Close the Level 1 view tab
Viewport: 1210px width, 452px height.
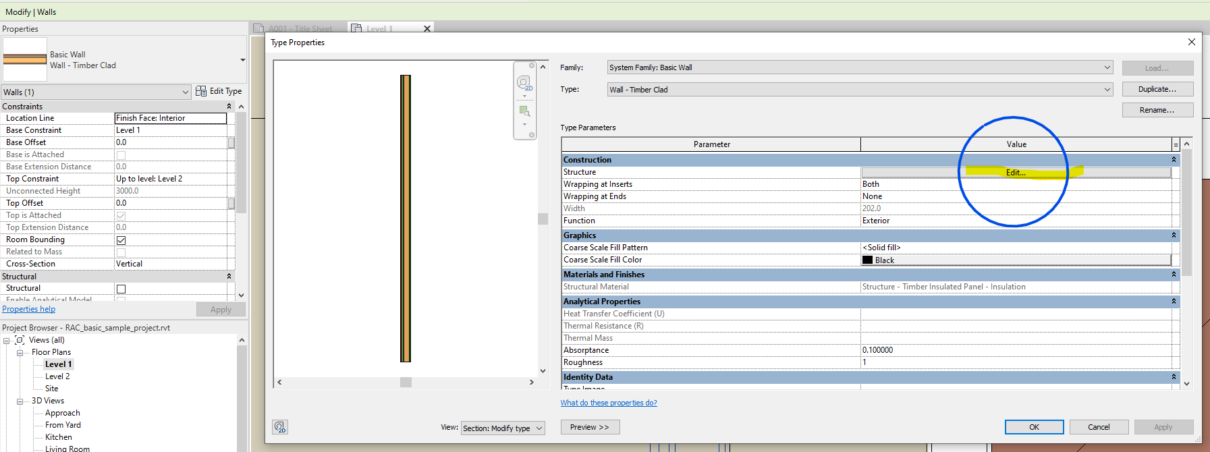pyautogui.click(x=427, y=28)
